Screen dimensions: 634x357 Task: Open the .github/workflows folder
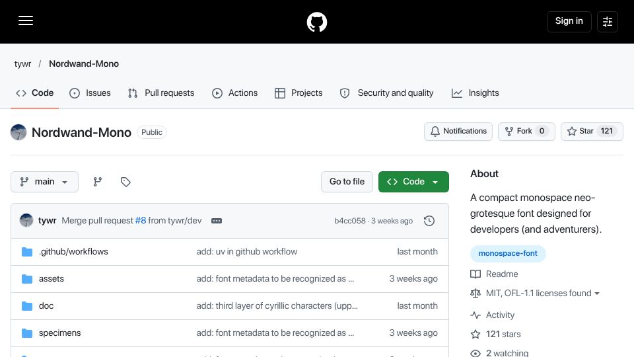(73, 252)
